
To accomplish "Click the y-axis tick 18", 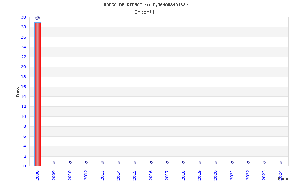I will point(23,77).
